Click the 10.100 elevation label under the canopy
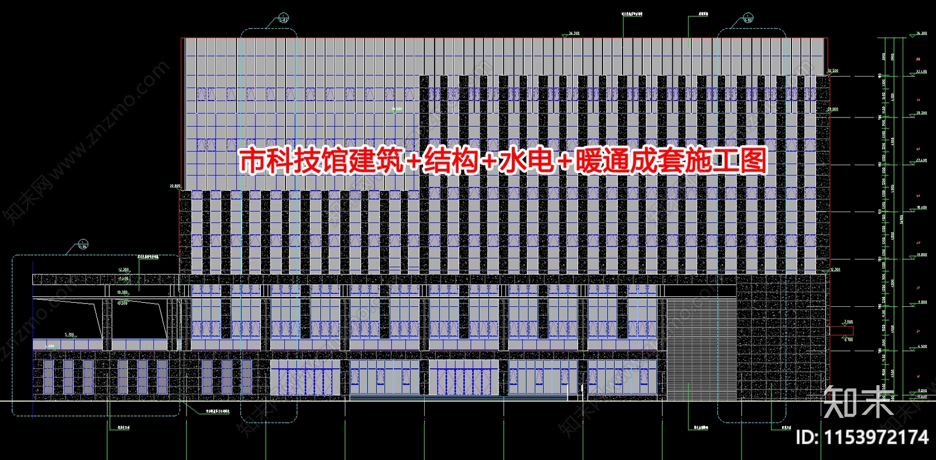 [122, 292]
